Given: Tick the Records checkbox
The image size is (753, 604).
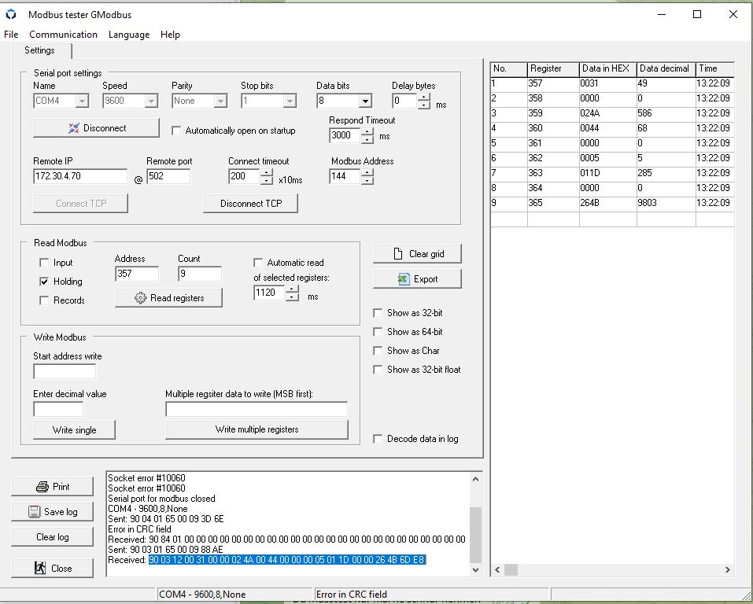Looking at the screenshot, I should [44, 300].
